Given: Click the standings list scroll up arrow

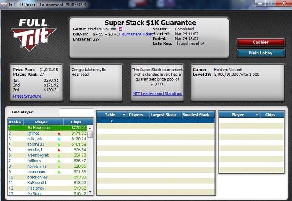Looking at the screenshot, I should pos(90,128).
